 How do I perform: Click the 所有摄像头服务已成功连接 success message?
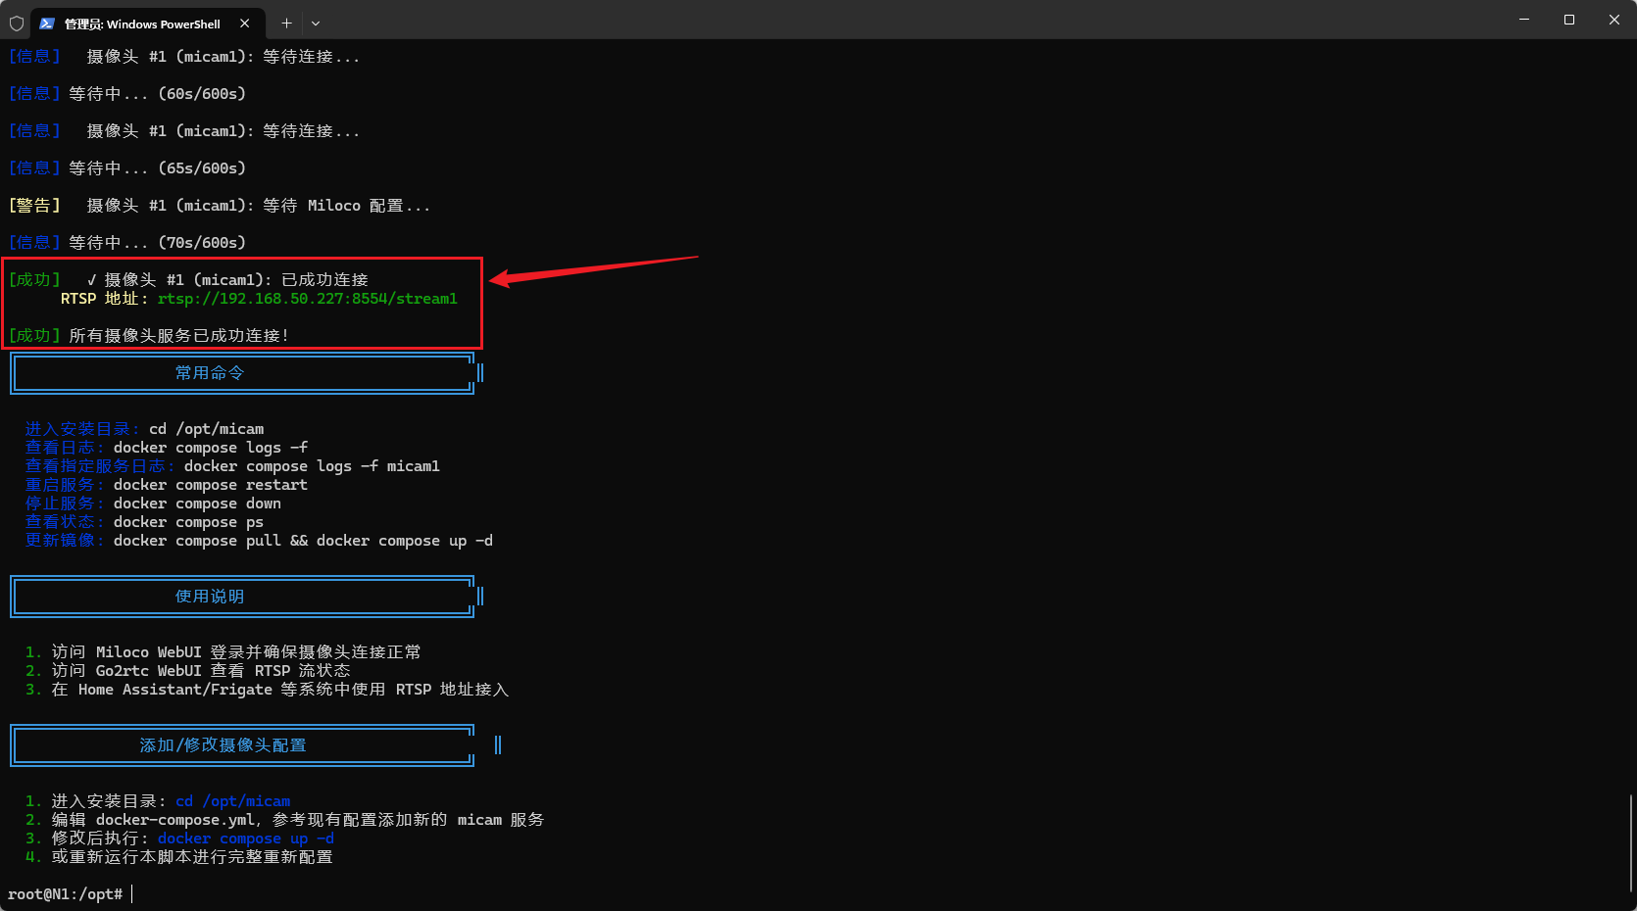(178, 336)
